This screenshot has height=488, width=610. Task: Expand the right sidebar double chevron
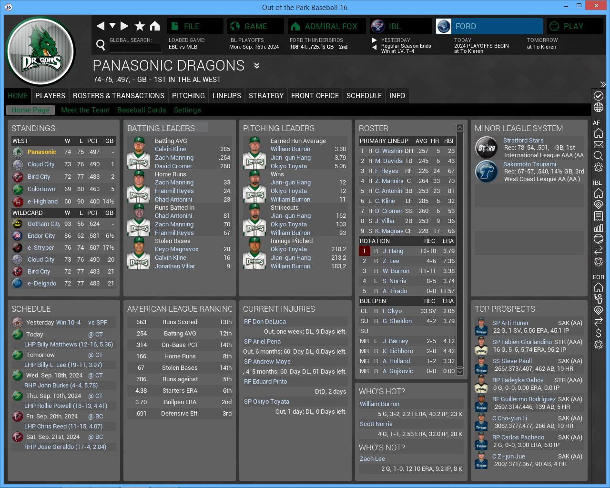[x=603, y=84]
